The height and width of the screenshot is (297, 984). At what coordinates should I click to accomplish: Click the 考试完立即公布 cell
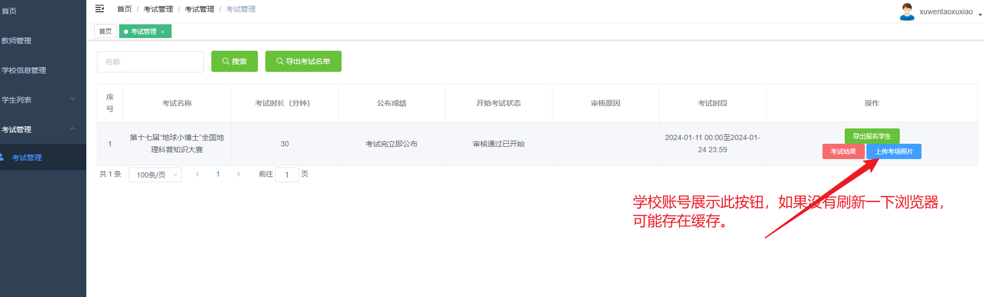click(x=391, y=144)
